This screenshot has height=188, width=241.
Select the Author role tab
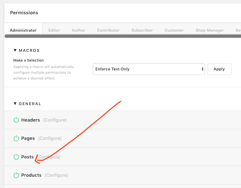(78, 30)
